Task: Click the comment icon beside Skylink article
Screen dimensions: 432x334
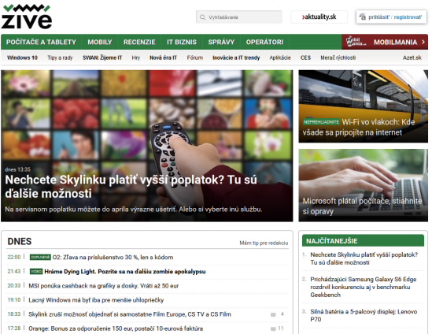Action: [x=273, y=314]
